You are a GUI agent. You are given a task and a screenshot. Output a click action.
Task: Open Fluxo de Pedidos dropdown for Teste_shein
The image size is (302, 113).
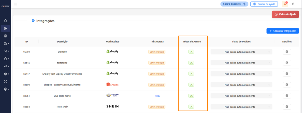coord(241,107)
